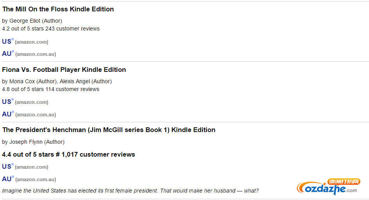Open US link for The Mill On the Floss
The height and width of the screenshot is (200, 369).
coord(6,42)
